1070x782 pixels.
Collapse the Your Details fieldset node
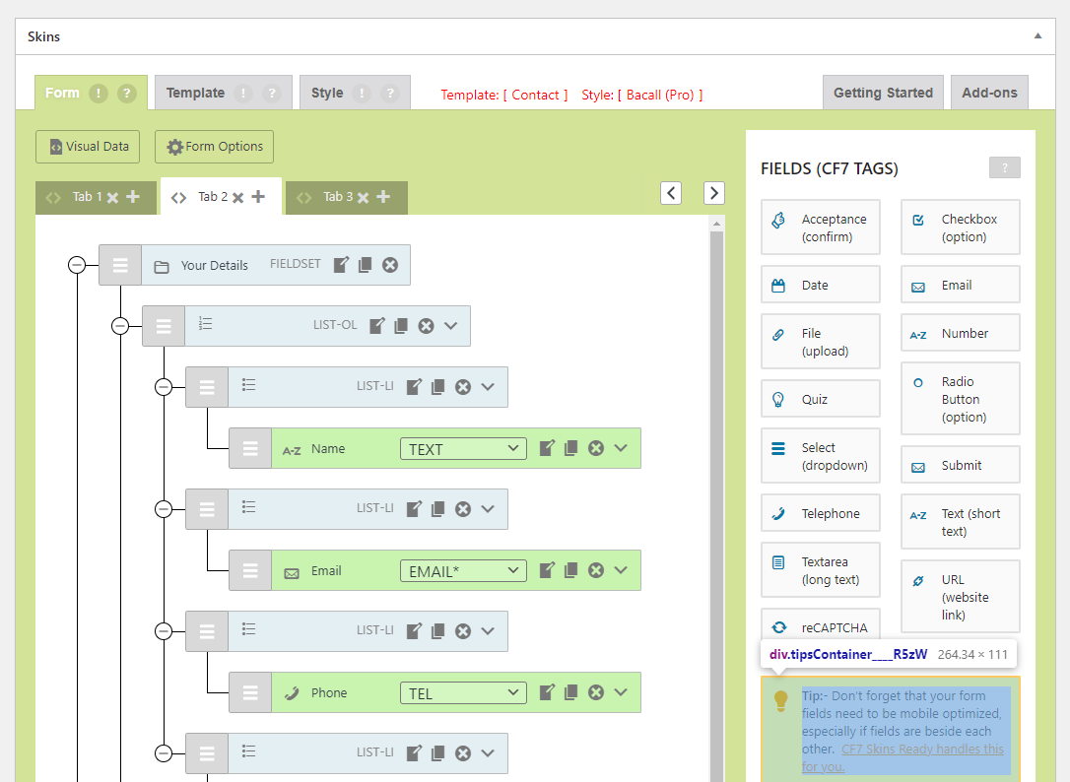77,265
